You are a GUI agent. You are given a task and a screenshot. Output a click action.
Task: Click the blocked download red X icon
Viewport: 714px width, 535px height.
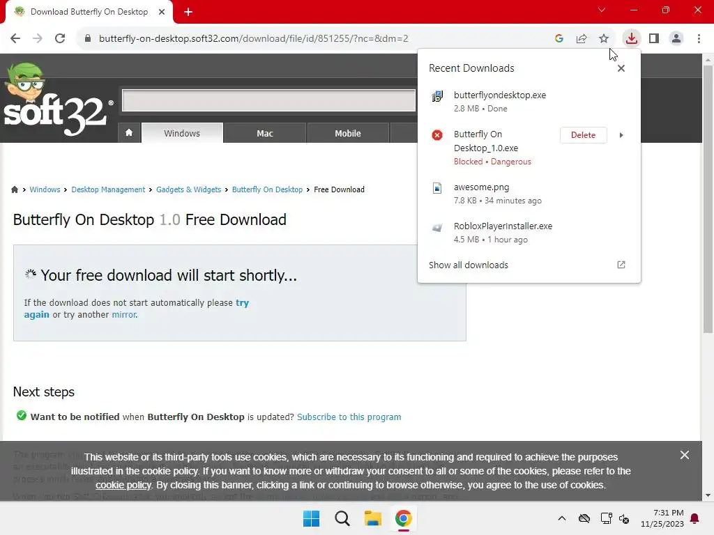437,135
